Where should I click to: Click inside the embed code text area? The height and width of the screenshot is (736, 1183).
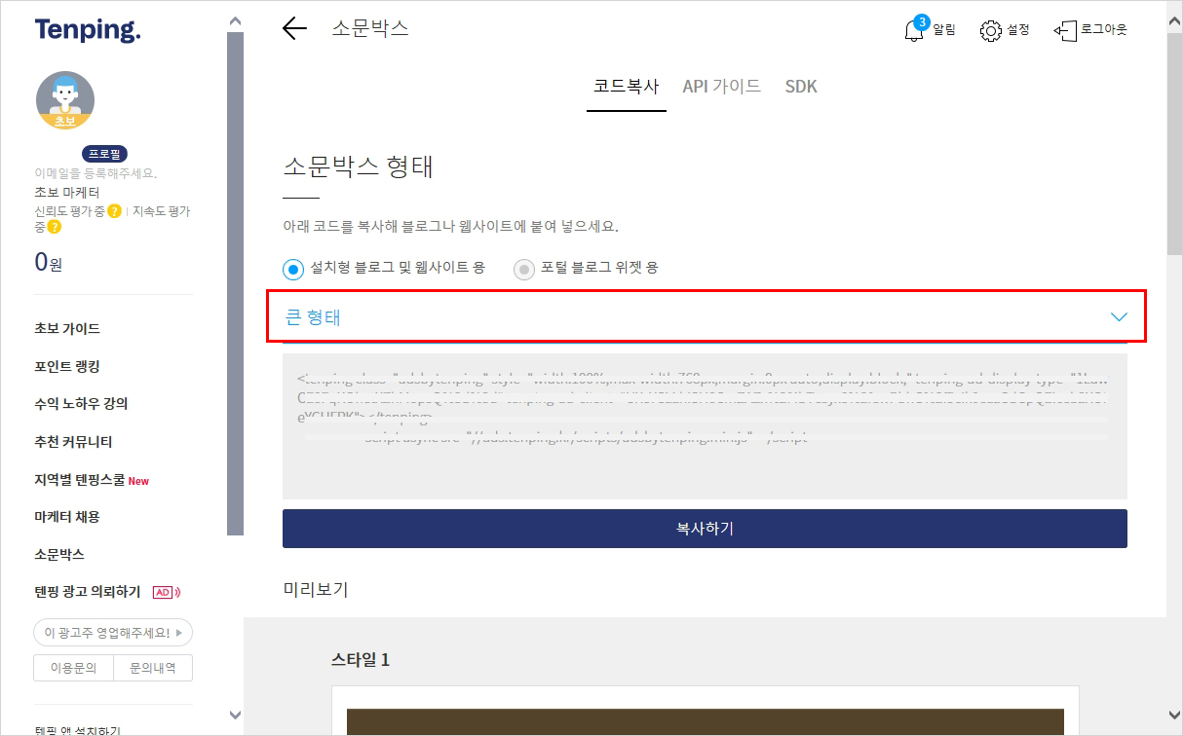[705, 426]
